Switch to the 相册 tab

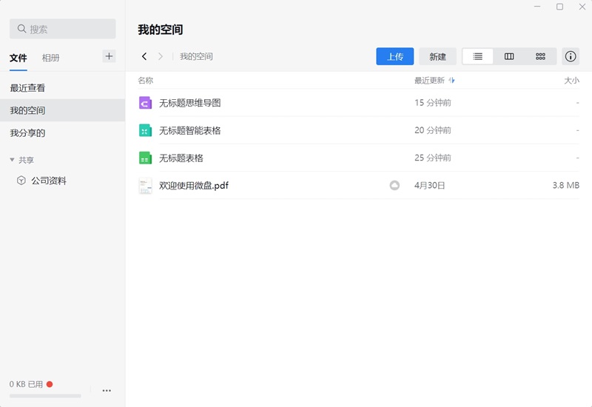pyautogui.click(x=50, y=58)
